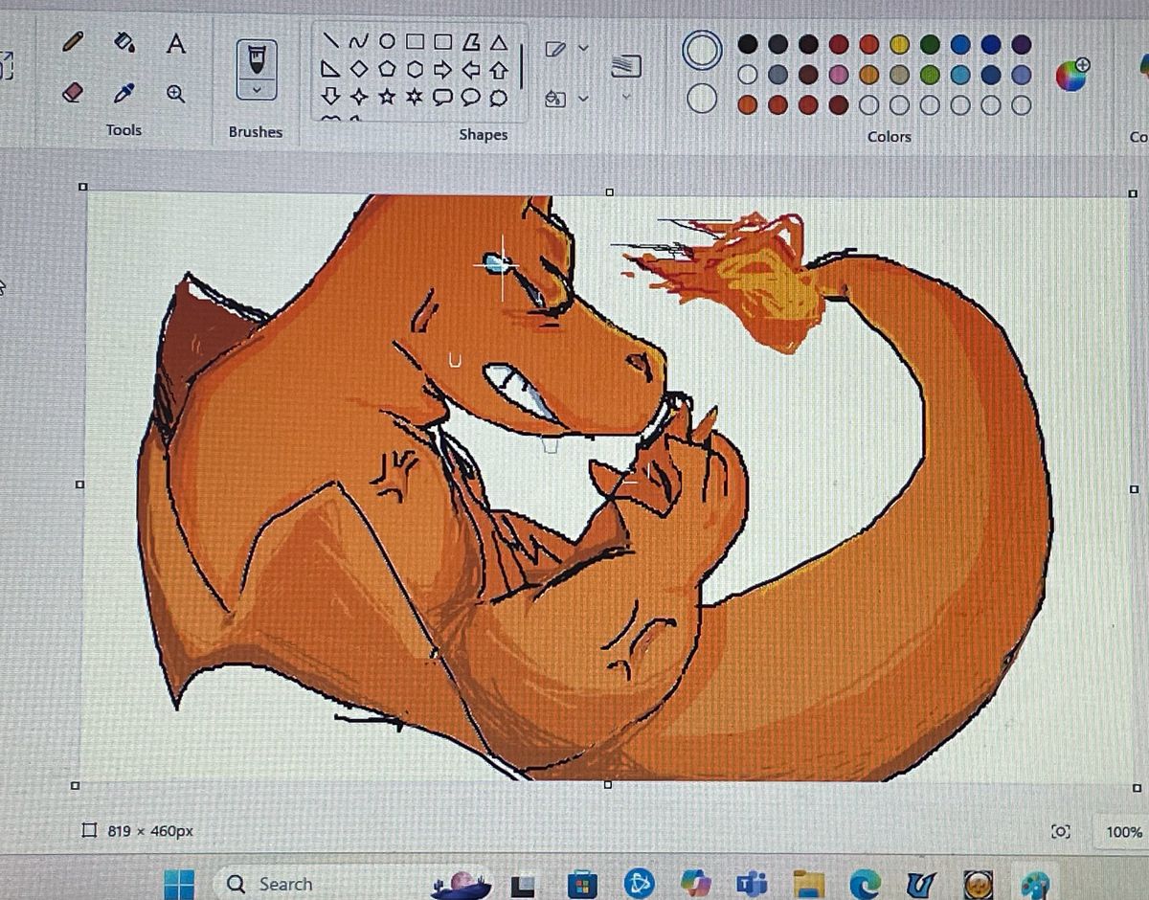This screenshot has height=900, width=1149.
Task: Pick the white color swatch
Action: click(748, 74)
